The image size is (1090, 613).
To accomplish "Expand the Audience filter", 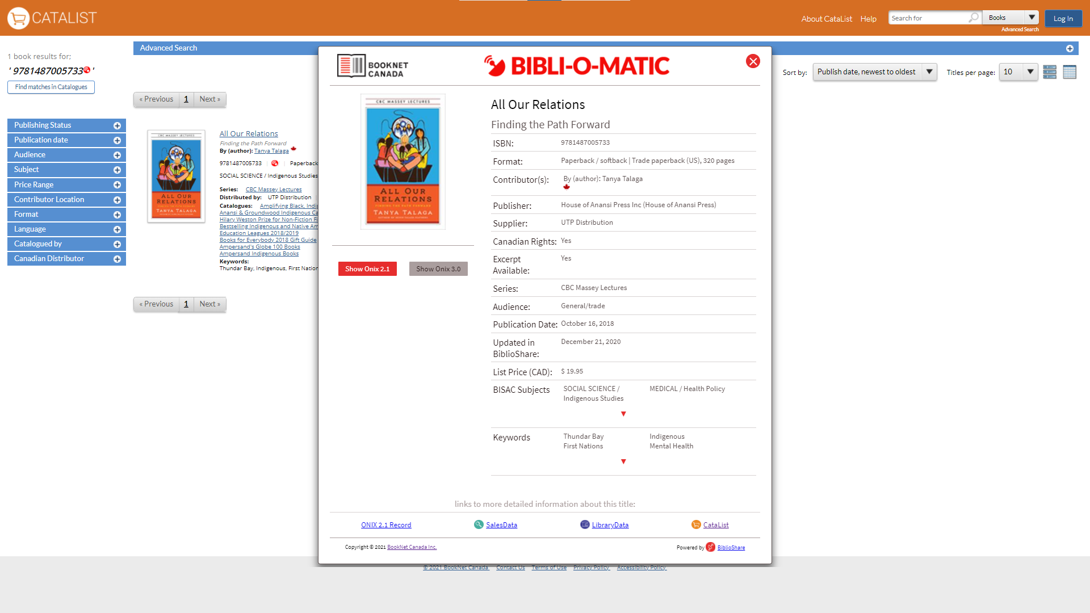I will click(x=66, y=155).
